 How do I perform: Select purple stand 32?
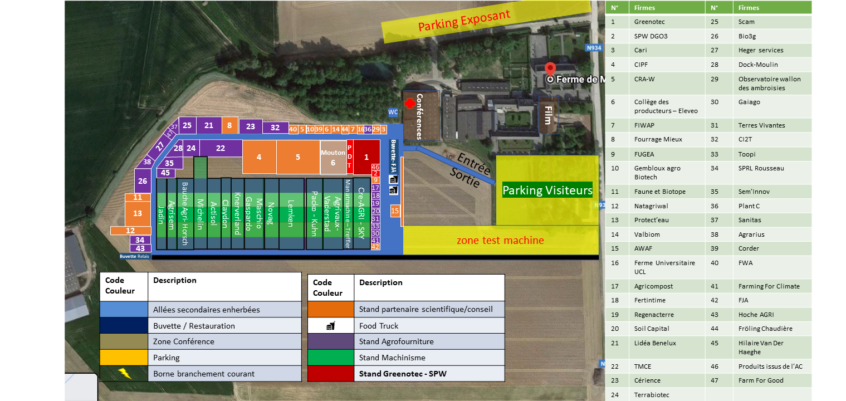tap(275, 128)
